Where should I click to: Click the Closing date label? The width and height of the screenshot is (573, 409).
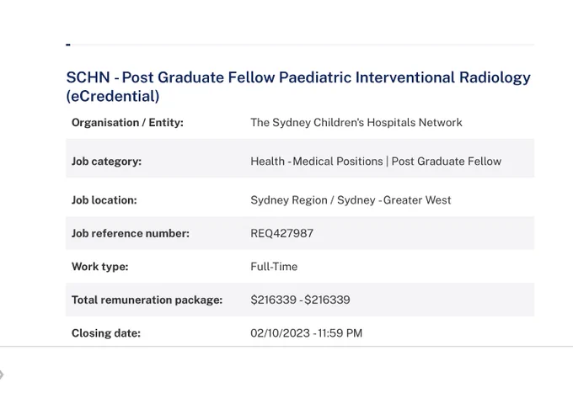(x=106, y=333)
